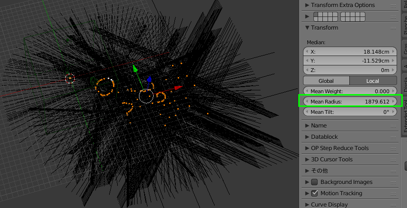Click the green Y-axis gizmo arrow
Screen dimensions: 407x208
coord(135,68)
